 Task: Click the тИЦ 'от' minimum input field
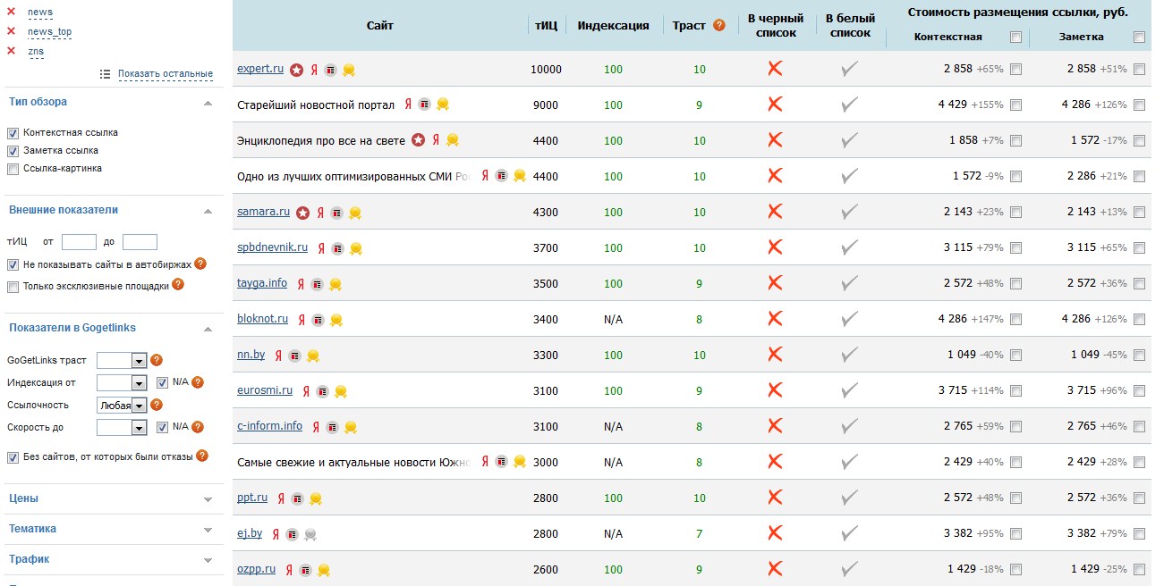coord(79,242)
